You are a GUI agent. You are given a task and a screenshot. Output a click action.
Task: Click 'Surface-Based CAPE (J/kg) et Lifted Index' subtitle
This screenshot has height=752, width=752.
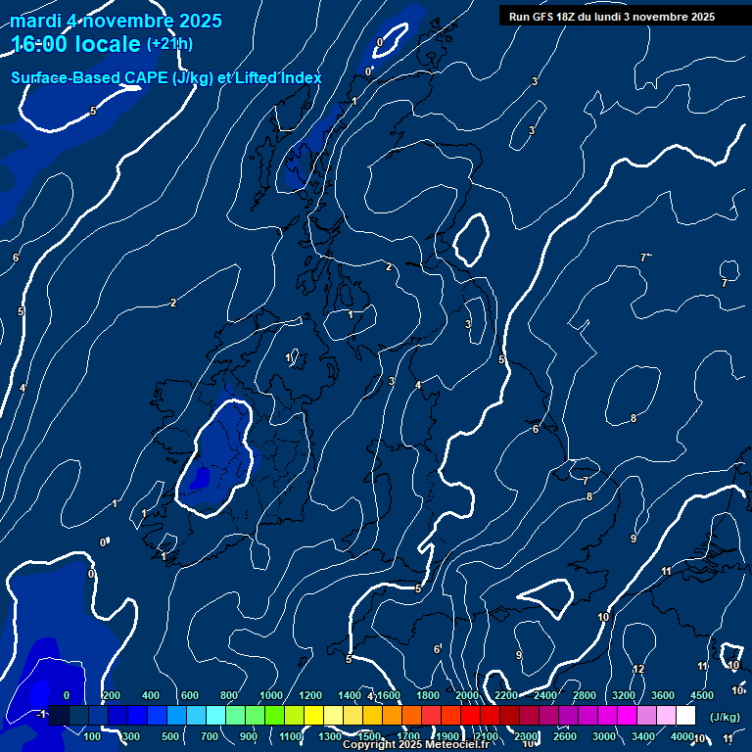click(165, 77)
